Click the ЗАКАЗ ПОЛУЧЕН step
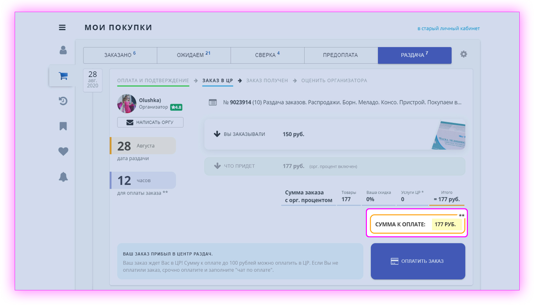The image size is (534, 305). (267, 80)
